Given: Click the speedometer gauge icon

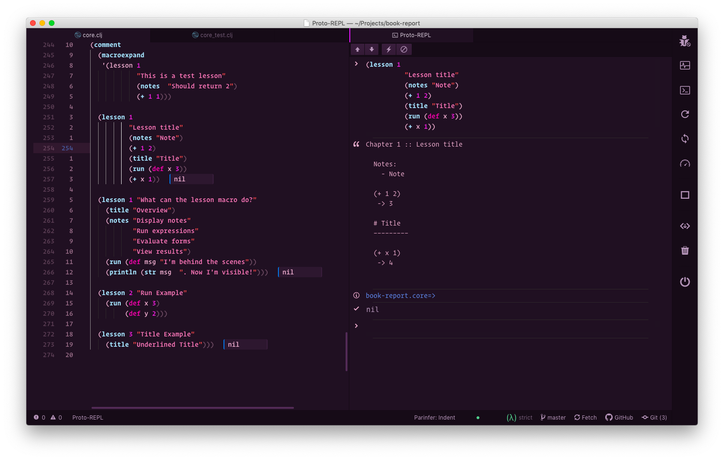Looking at the screenshot, I should [685, 164].
